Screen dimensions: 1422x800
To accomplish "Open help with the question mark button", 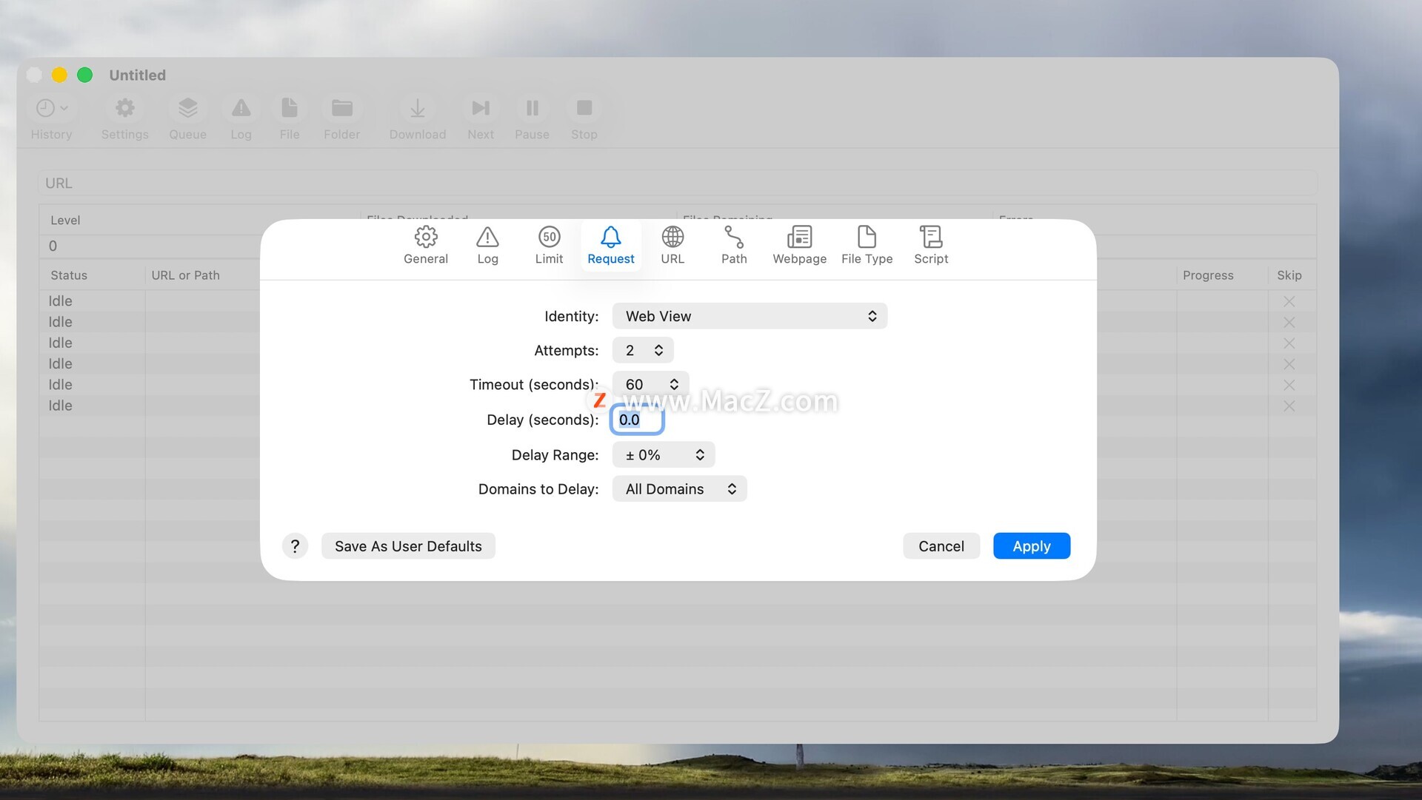I will (295, 546).
